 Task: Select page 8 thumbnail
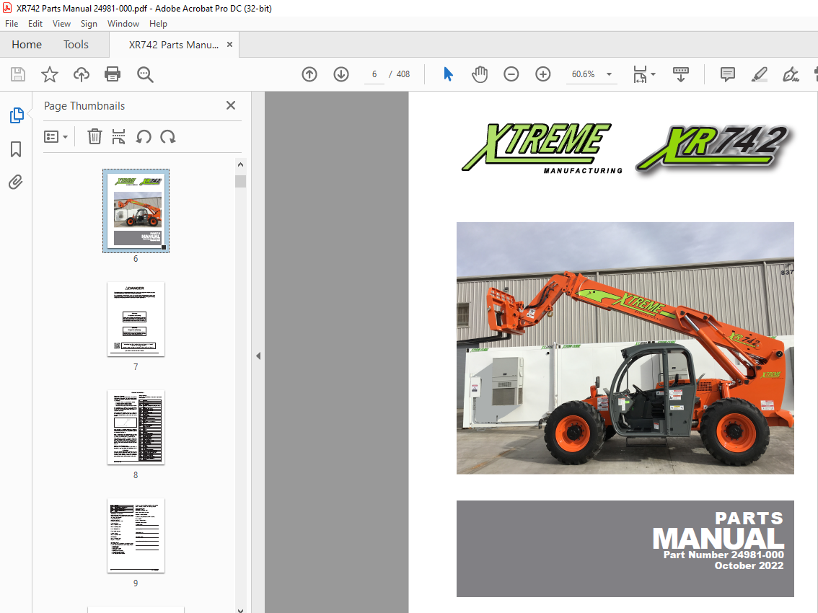click(136, 427)
